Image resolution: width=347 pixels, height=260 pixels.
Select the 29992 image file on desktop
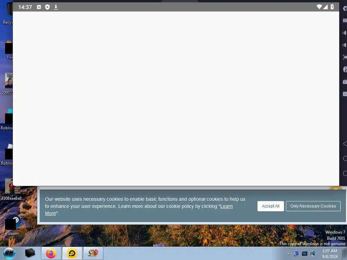[x=7, y=84]
